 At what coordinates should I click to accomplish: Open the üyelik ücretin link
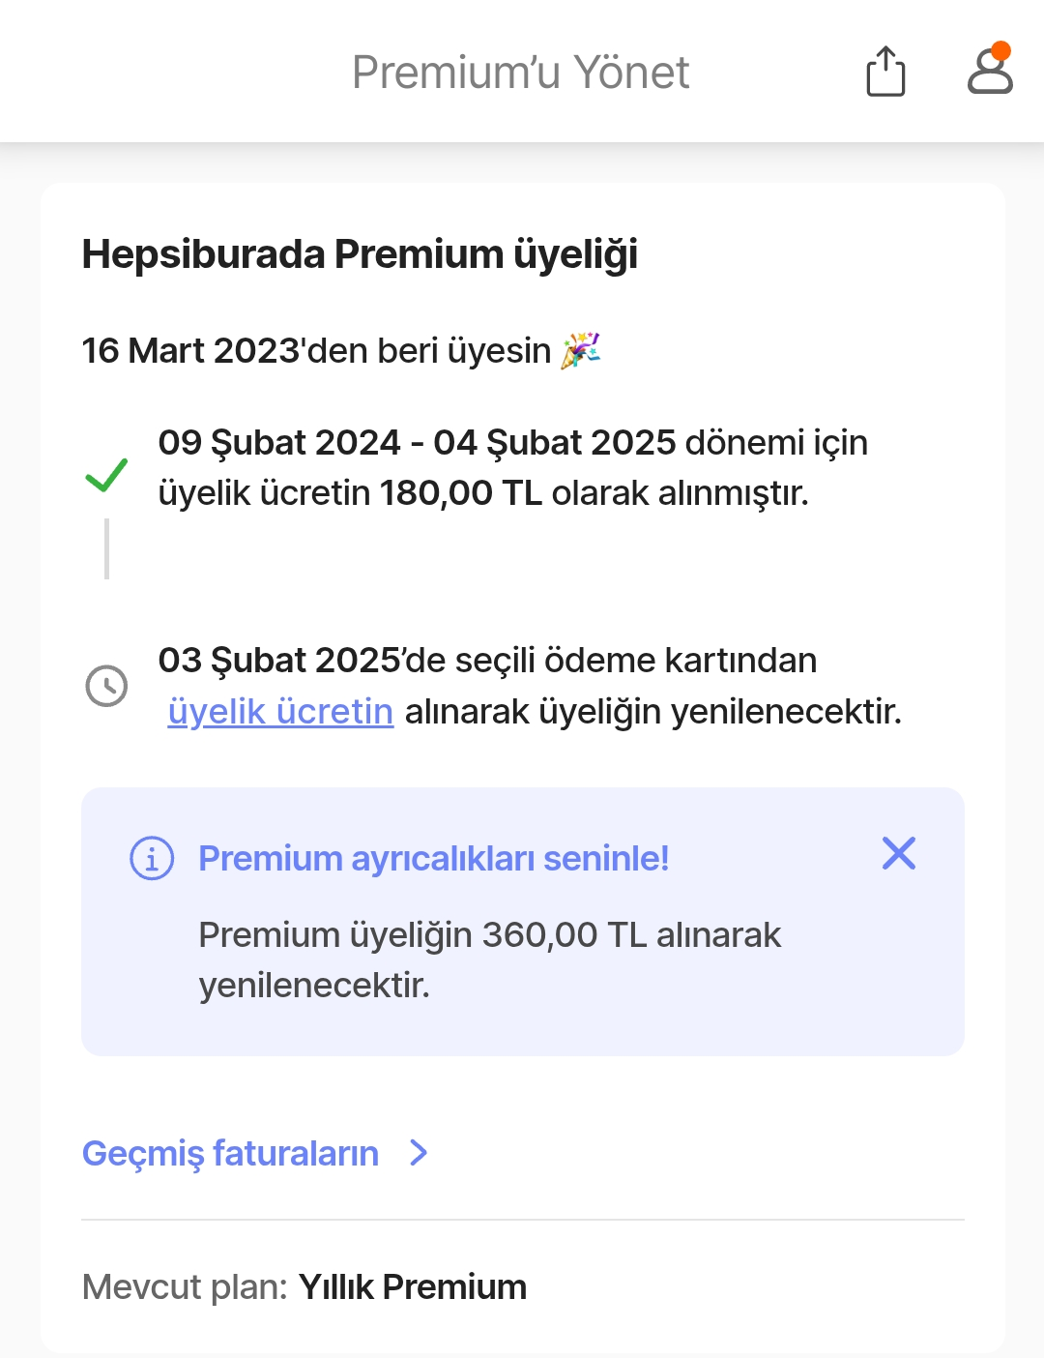(280, 712)
